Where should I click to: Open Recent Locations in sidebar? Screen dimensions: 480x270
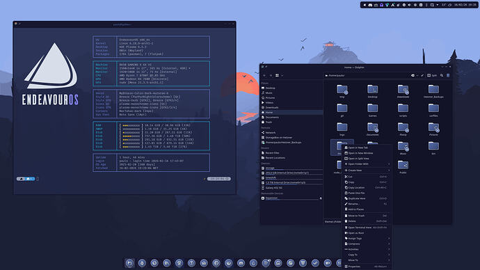point(291,158)
